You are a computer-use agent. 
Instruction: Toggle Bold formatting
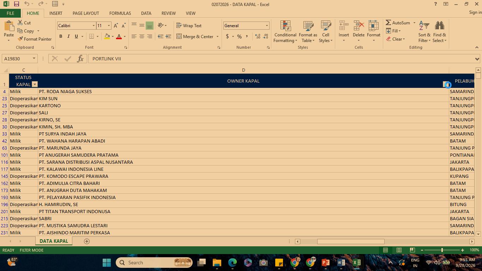coord(61,36)
